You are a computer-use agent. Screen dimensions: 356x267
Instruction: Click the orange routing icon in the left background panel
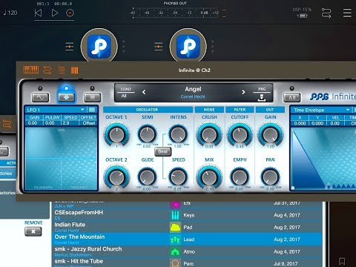click(7, 124)
